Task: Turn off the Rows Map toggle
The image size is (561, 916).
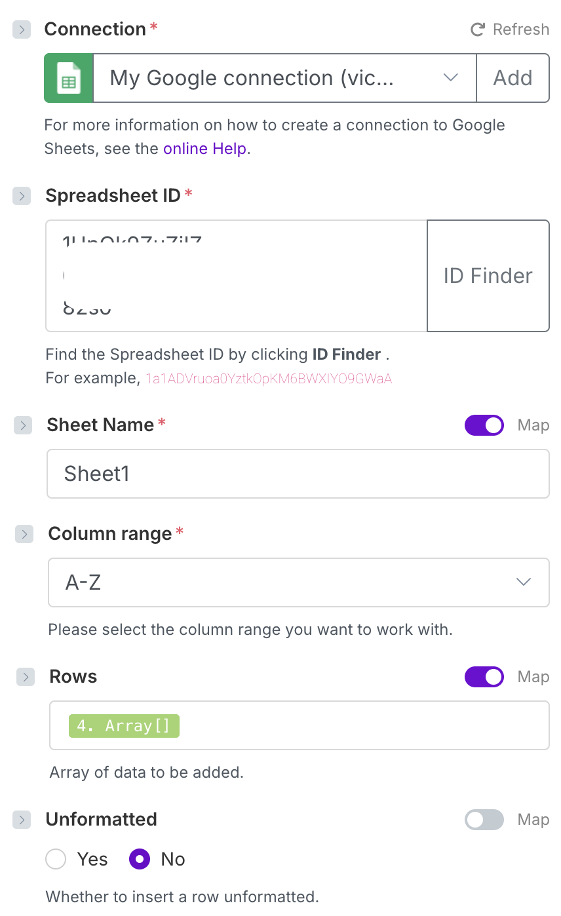Action: pos(484,677)
